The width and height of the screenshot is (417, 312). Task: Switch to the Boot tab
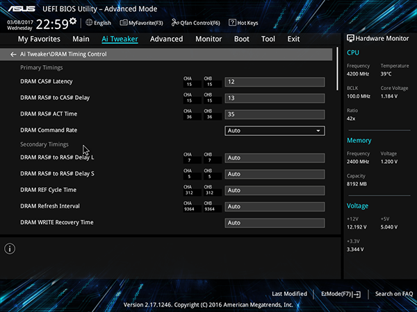pos(241,39)
